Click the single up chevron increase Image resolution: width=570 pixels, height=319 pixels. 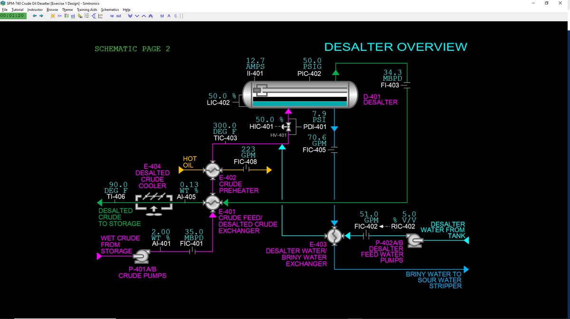[144, 16]
